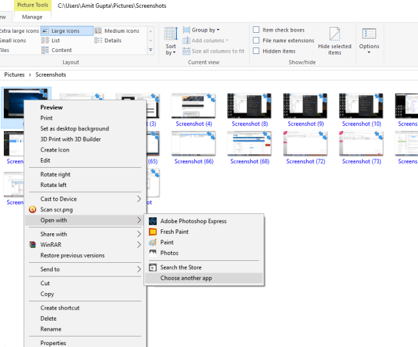Select Screenshot (4) thumbnail
The image size is (418, 347).
pos(194,106)
